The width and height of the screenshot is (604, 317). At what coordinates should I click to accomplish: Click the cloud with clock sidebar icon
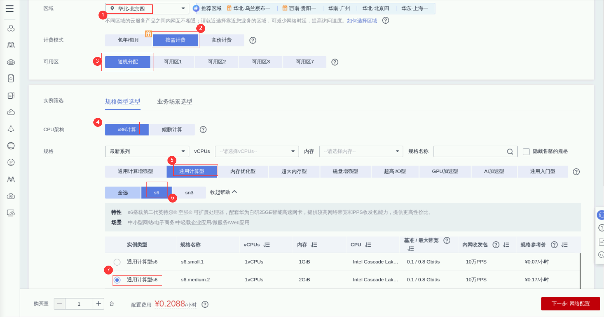tap(11, 112)
